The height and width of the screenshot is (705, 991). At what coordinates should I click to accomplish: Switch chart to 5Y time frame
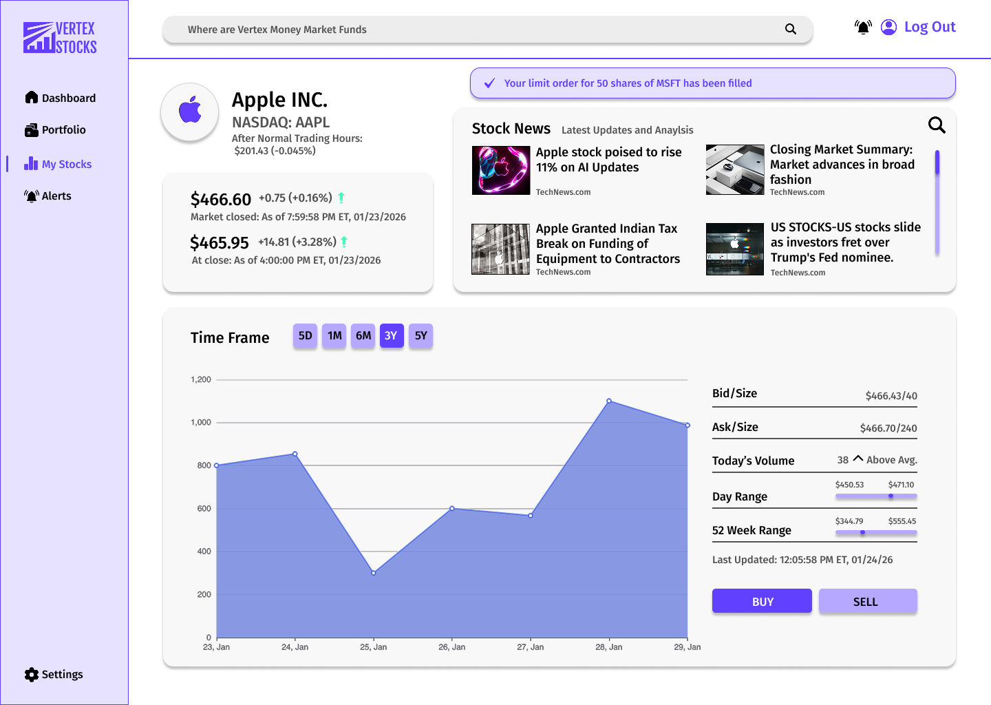pos(421,336)
